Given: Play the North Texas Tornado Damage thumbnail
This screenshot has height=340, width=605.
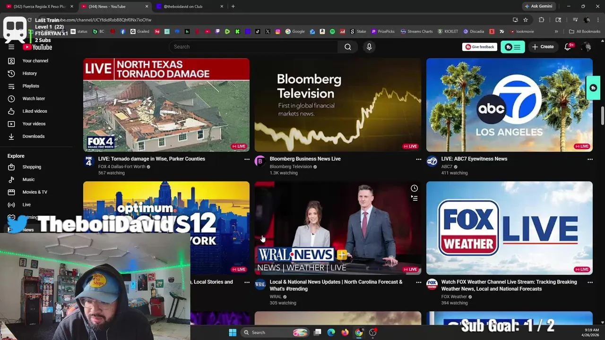Looking at the screenshot, I should [166, 105].
